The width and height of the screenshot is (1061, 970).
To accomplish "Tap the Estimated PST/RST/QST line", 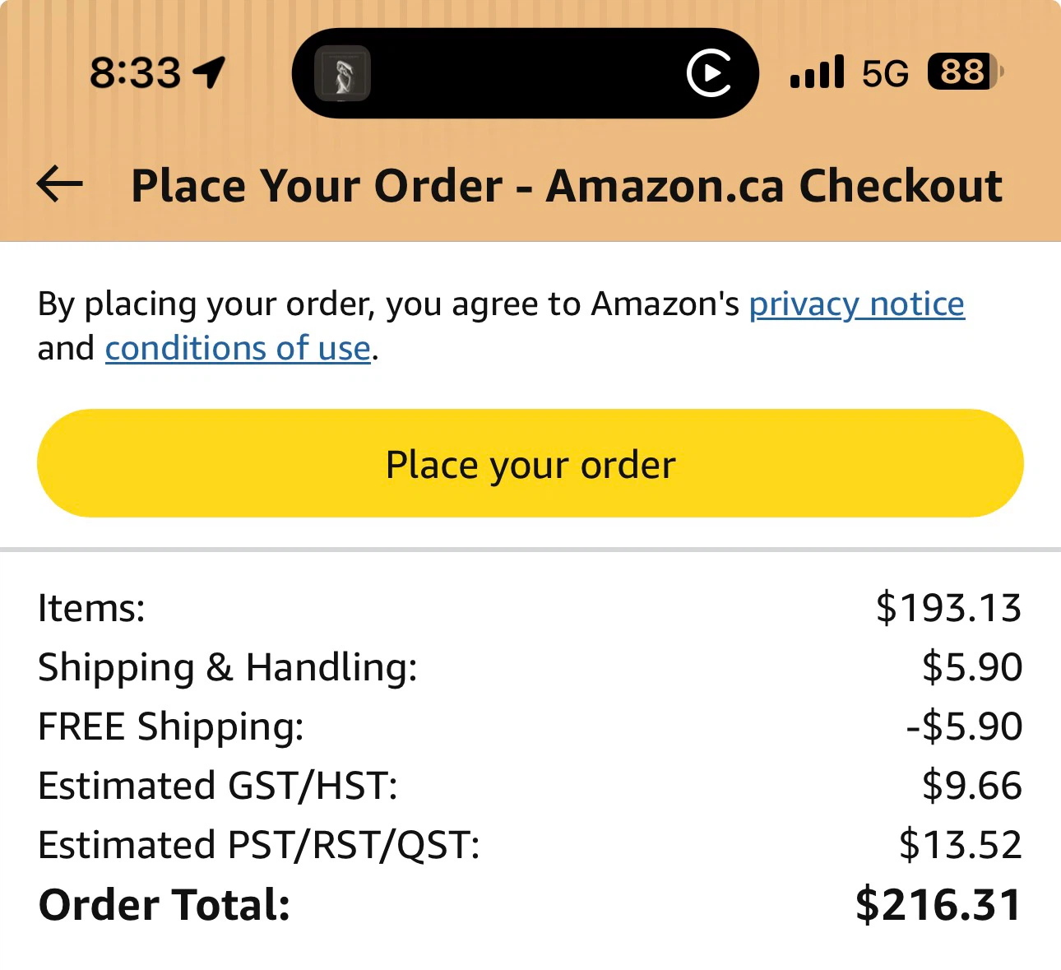I will [530, 845].
